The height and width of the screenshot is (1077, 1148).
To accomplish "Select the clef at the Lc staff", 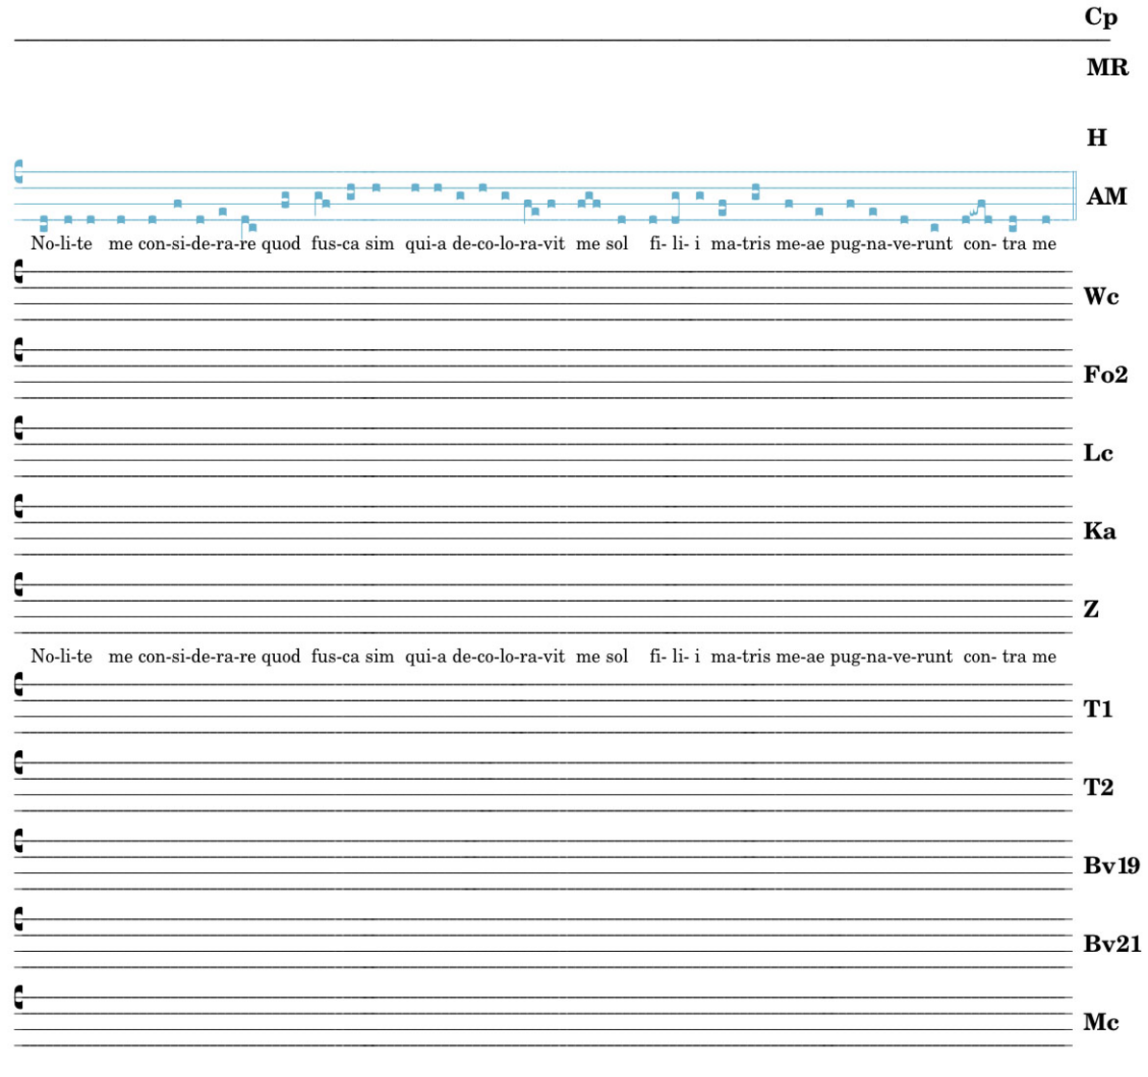I will pos(18,429).
